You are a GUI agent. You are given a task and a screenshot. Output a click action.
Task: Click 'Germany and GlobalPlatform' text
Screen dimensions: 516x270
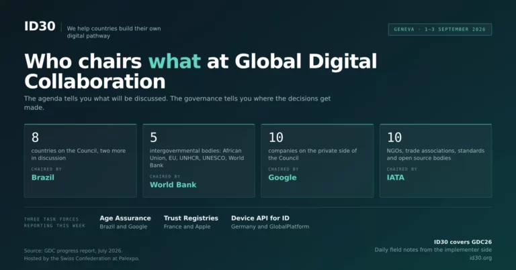click(270, 226)
